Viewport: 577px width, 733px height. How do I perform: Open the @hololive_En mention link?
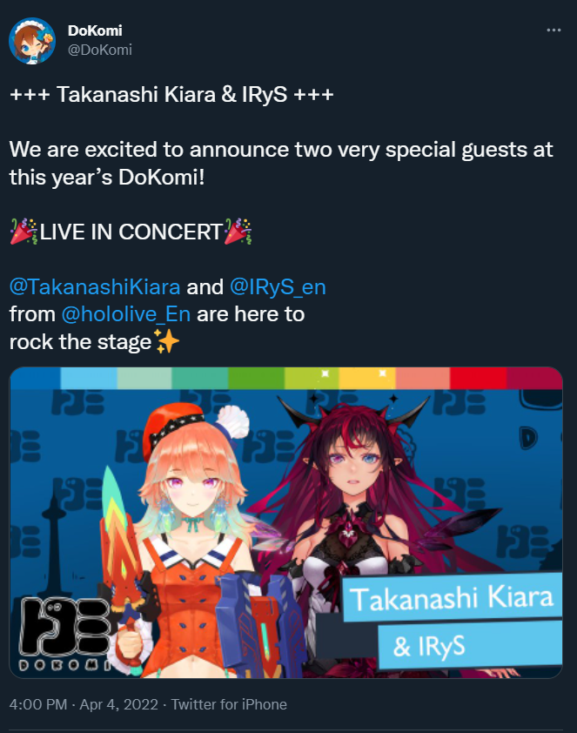126,314
